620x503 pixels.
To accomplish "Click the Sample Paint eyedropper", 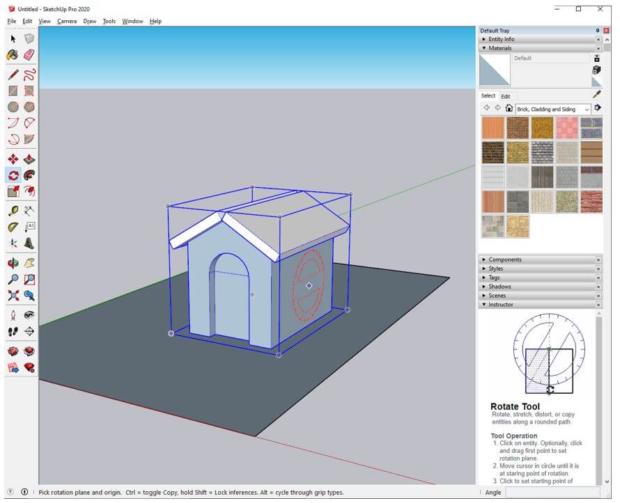I will pyautogui.click(x=596, y=95).
